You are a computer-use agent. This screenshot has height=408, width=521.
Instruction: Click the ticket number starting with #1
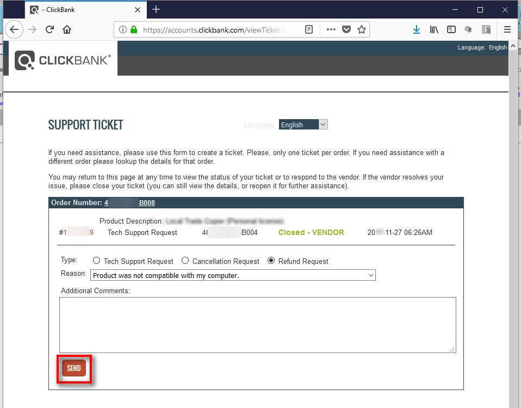(76, 232)
